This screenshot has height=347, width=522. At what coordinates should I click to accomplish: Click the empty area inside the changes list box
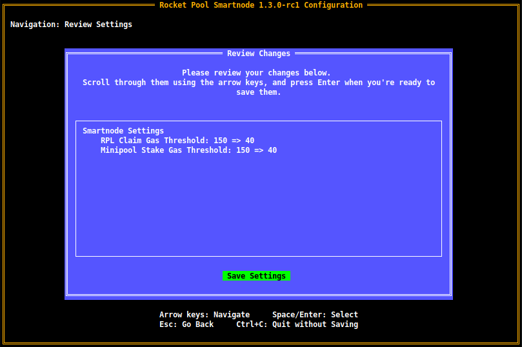[258, 206]
